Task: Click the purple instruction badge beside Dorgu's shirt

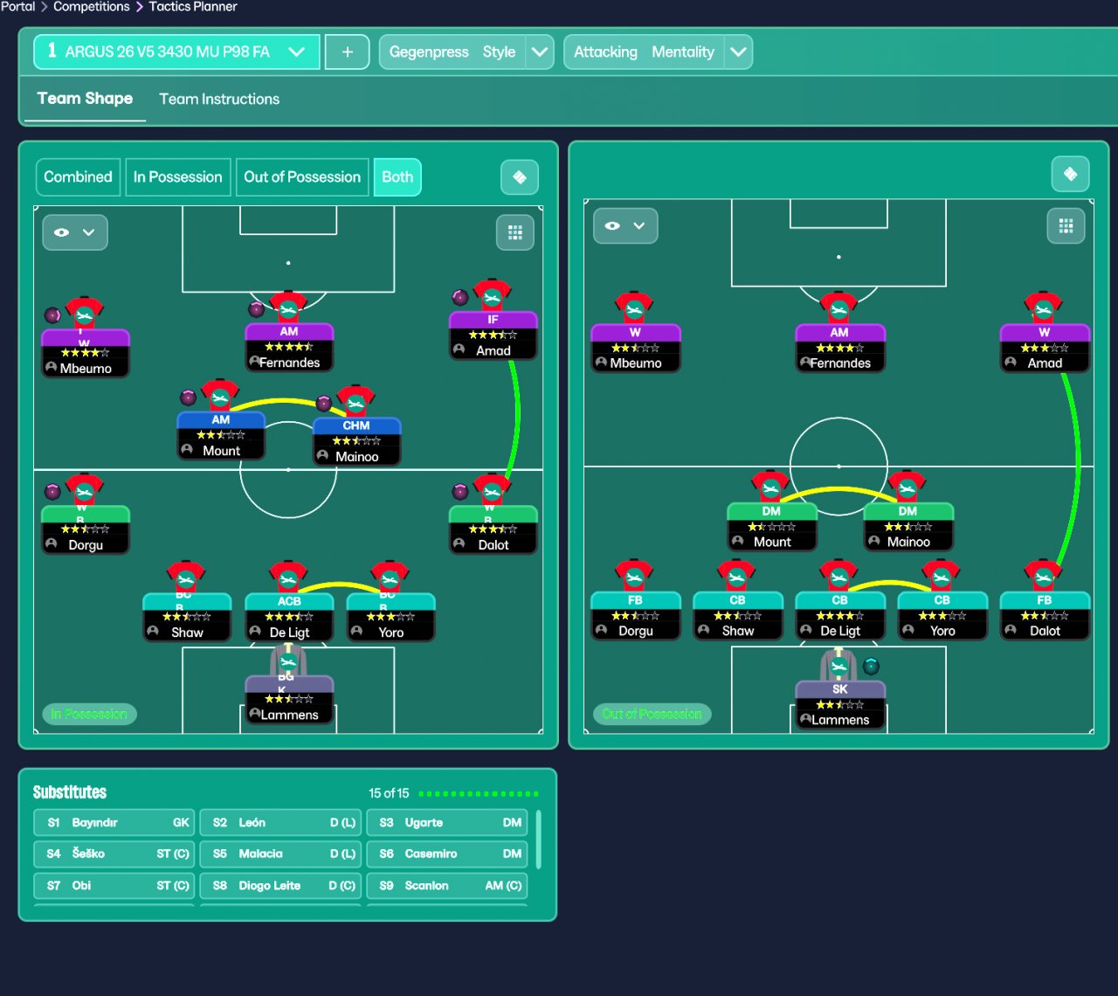Action: [52, 491]
